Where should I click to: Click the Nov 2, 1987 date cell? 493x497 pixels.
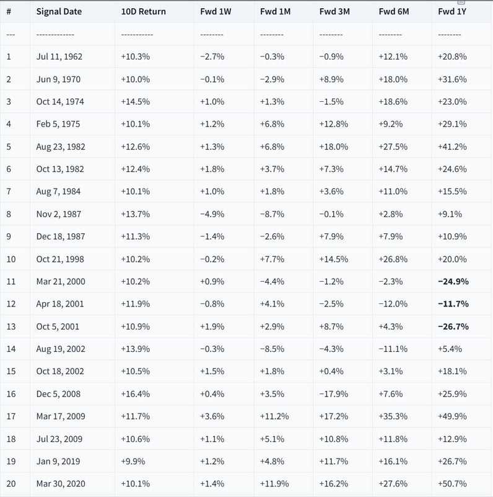[58, 214]
